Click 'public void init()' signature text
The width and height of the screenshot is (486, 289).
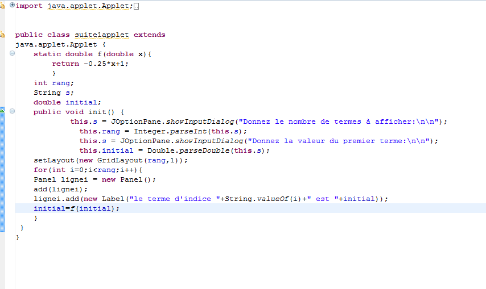point(74,112)
